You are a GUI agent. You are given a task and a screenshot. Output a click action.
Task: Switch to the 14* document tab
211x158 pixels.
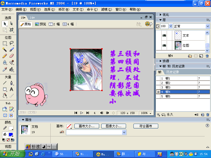pyautogui.click(x=32, y=18)
